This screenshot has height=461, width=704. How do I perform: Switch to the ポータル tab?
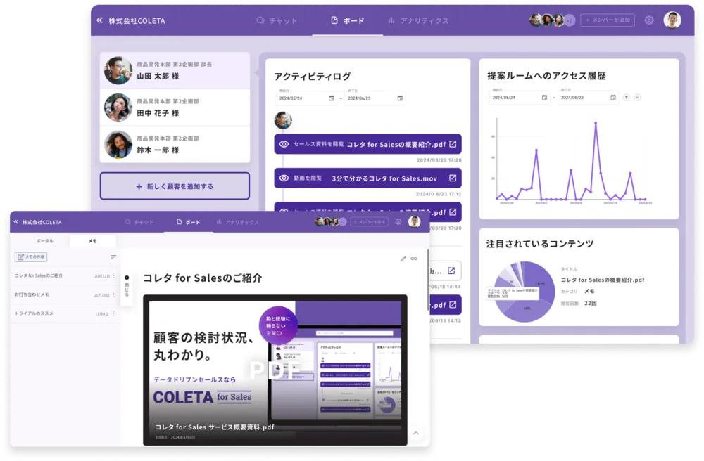coord(45,241)
